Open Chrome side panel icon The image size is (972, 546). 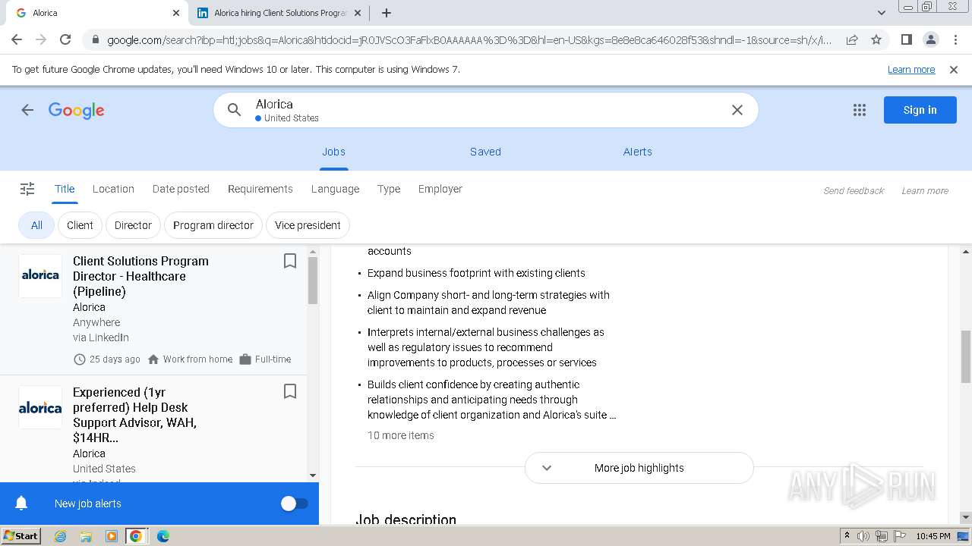tap(906, 39)
